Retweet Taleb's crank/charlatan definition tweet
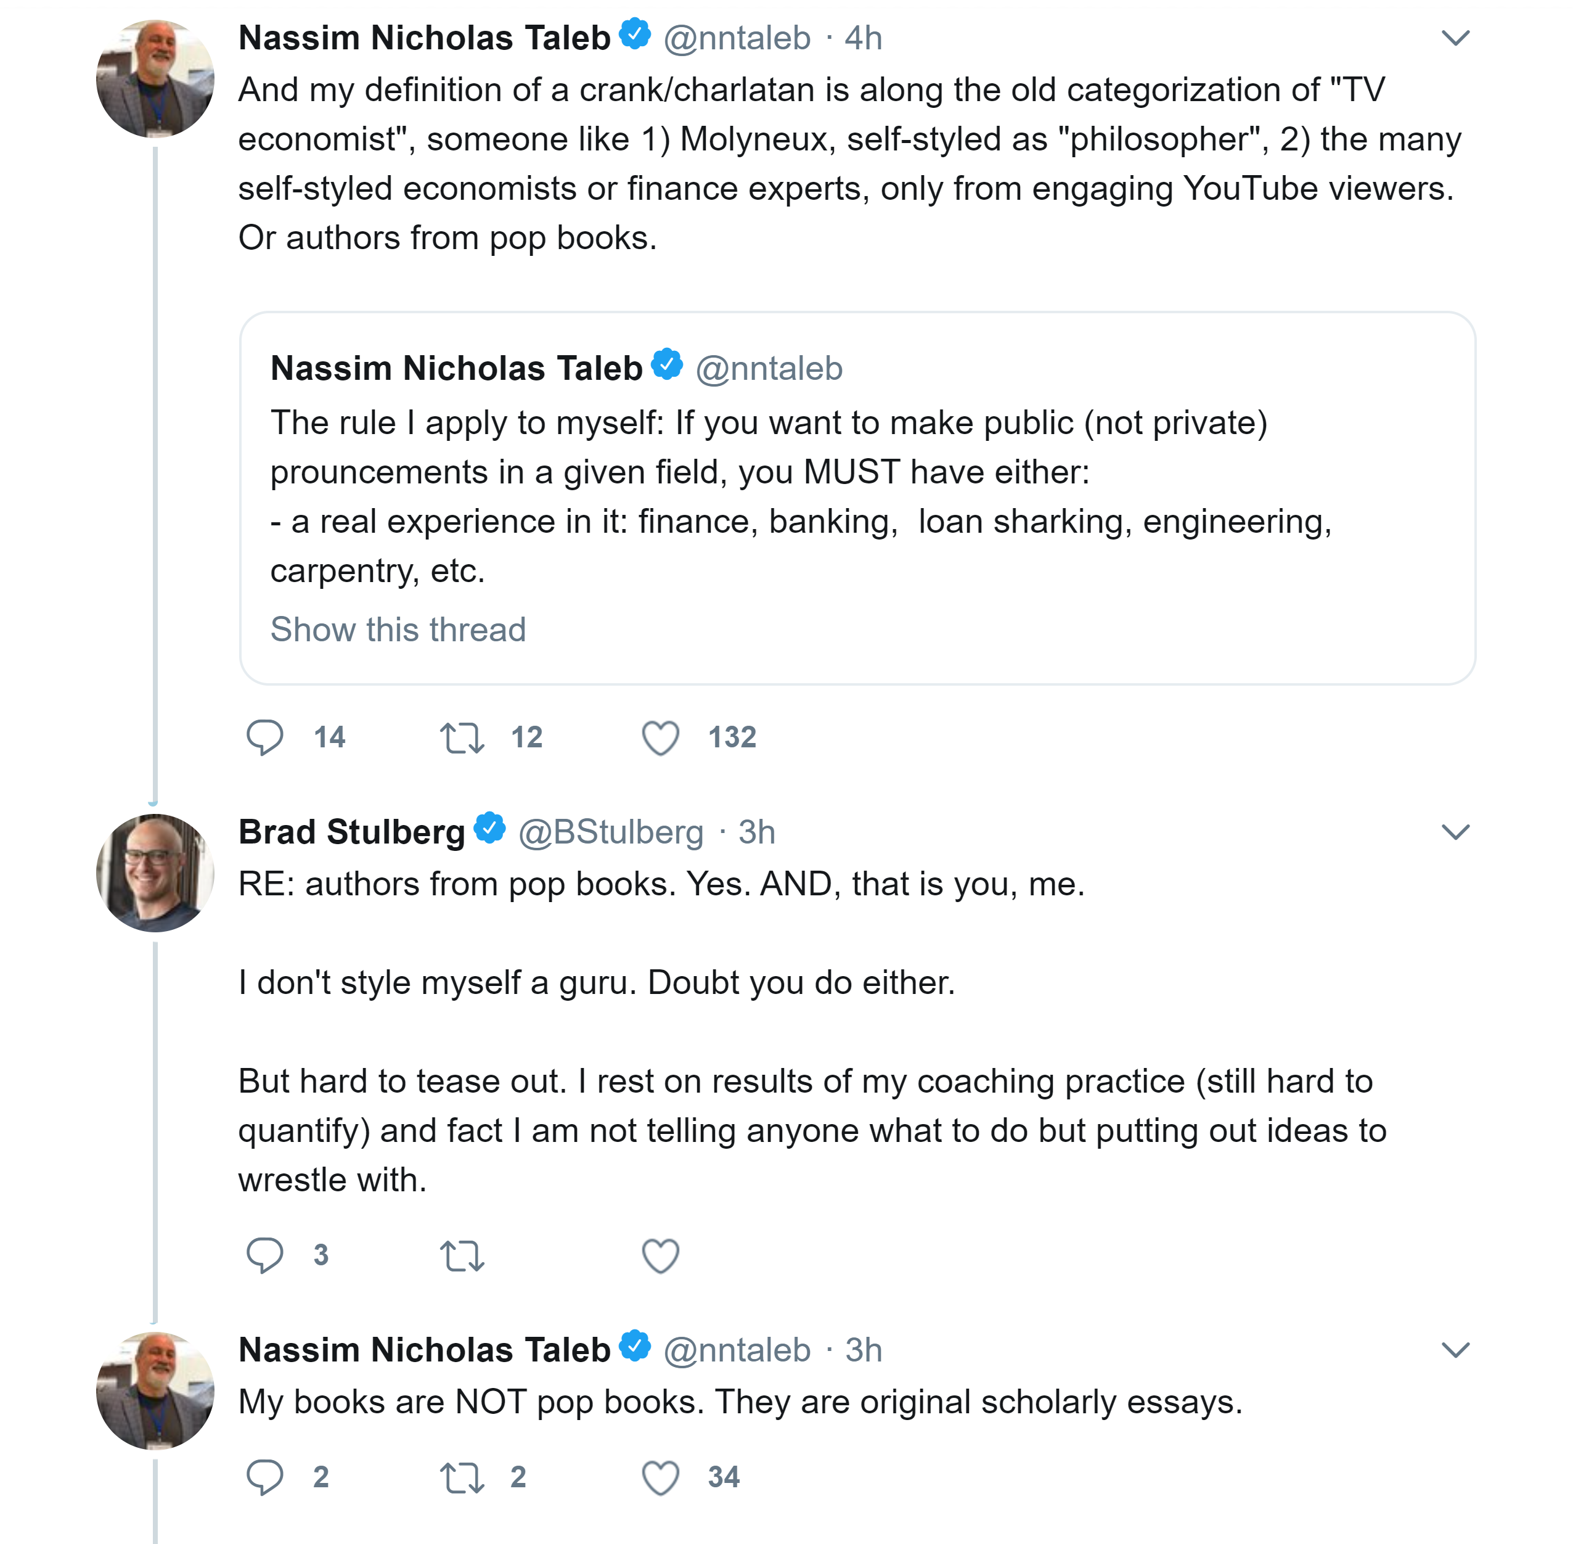This screenshot has height=1544, width=1573. click(462, 737)
